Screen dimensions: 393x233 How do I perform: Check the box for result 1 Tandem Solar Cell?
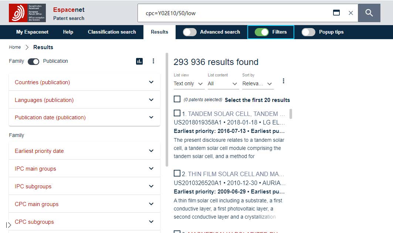pyautogui.click(x=177, y=113)
